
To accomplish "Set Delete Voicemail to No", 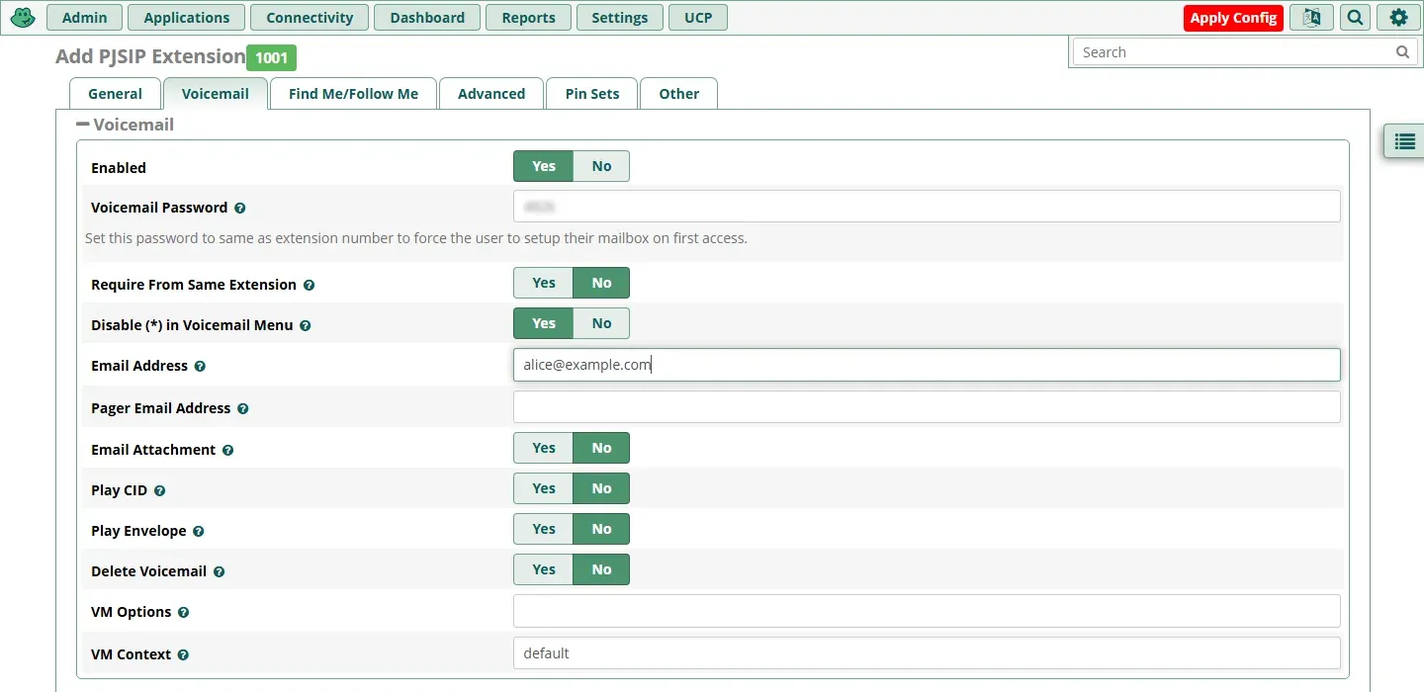I will [x=601, y=569].
